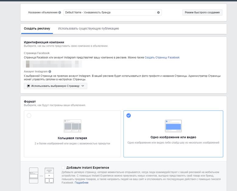Click the checked blue radio for single image
Viewport: 237px width, 191px height.
(128, 116)
